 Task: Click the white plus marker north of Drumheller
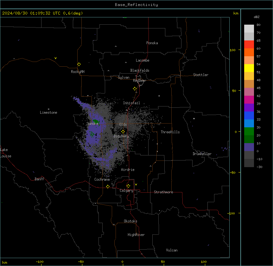[194, 118]
